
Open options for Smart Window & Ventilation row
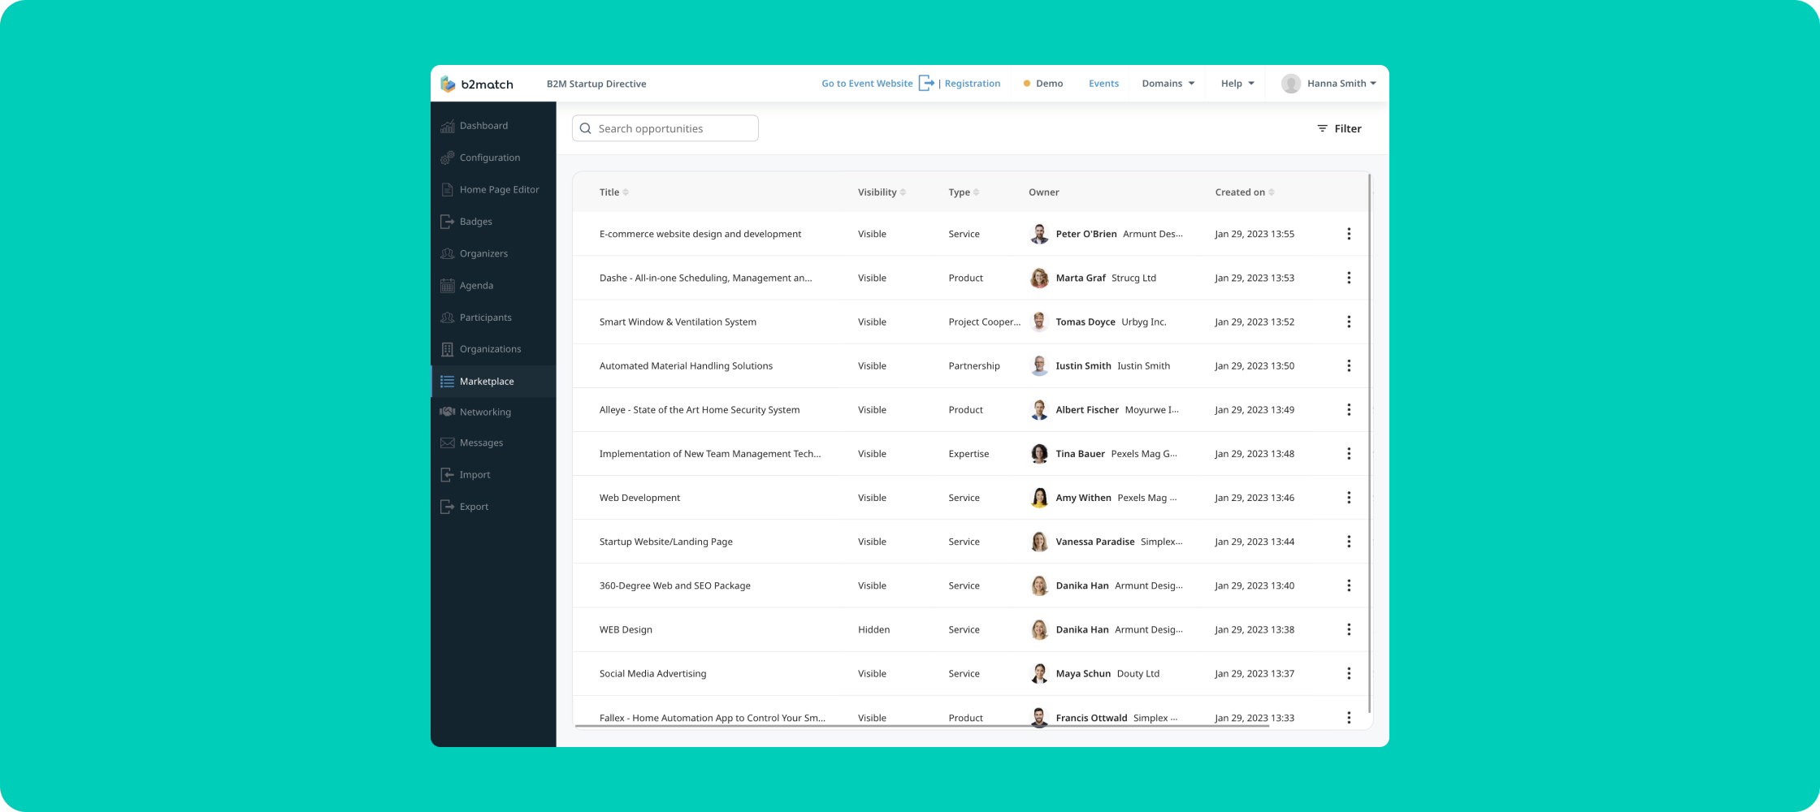click(x=1349, y=322)
